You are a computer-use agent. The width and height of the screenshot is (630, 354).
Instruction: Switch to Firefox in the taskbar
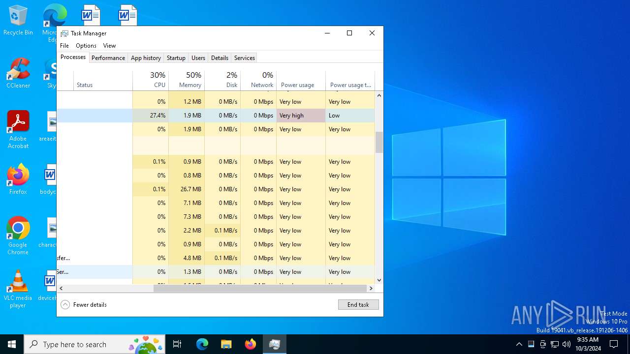pos(251,344)
